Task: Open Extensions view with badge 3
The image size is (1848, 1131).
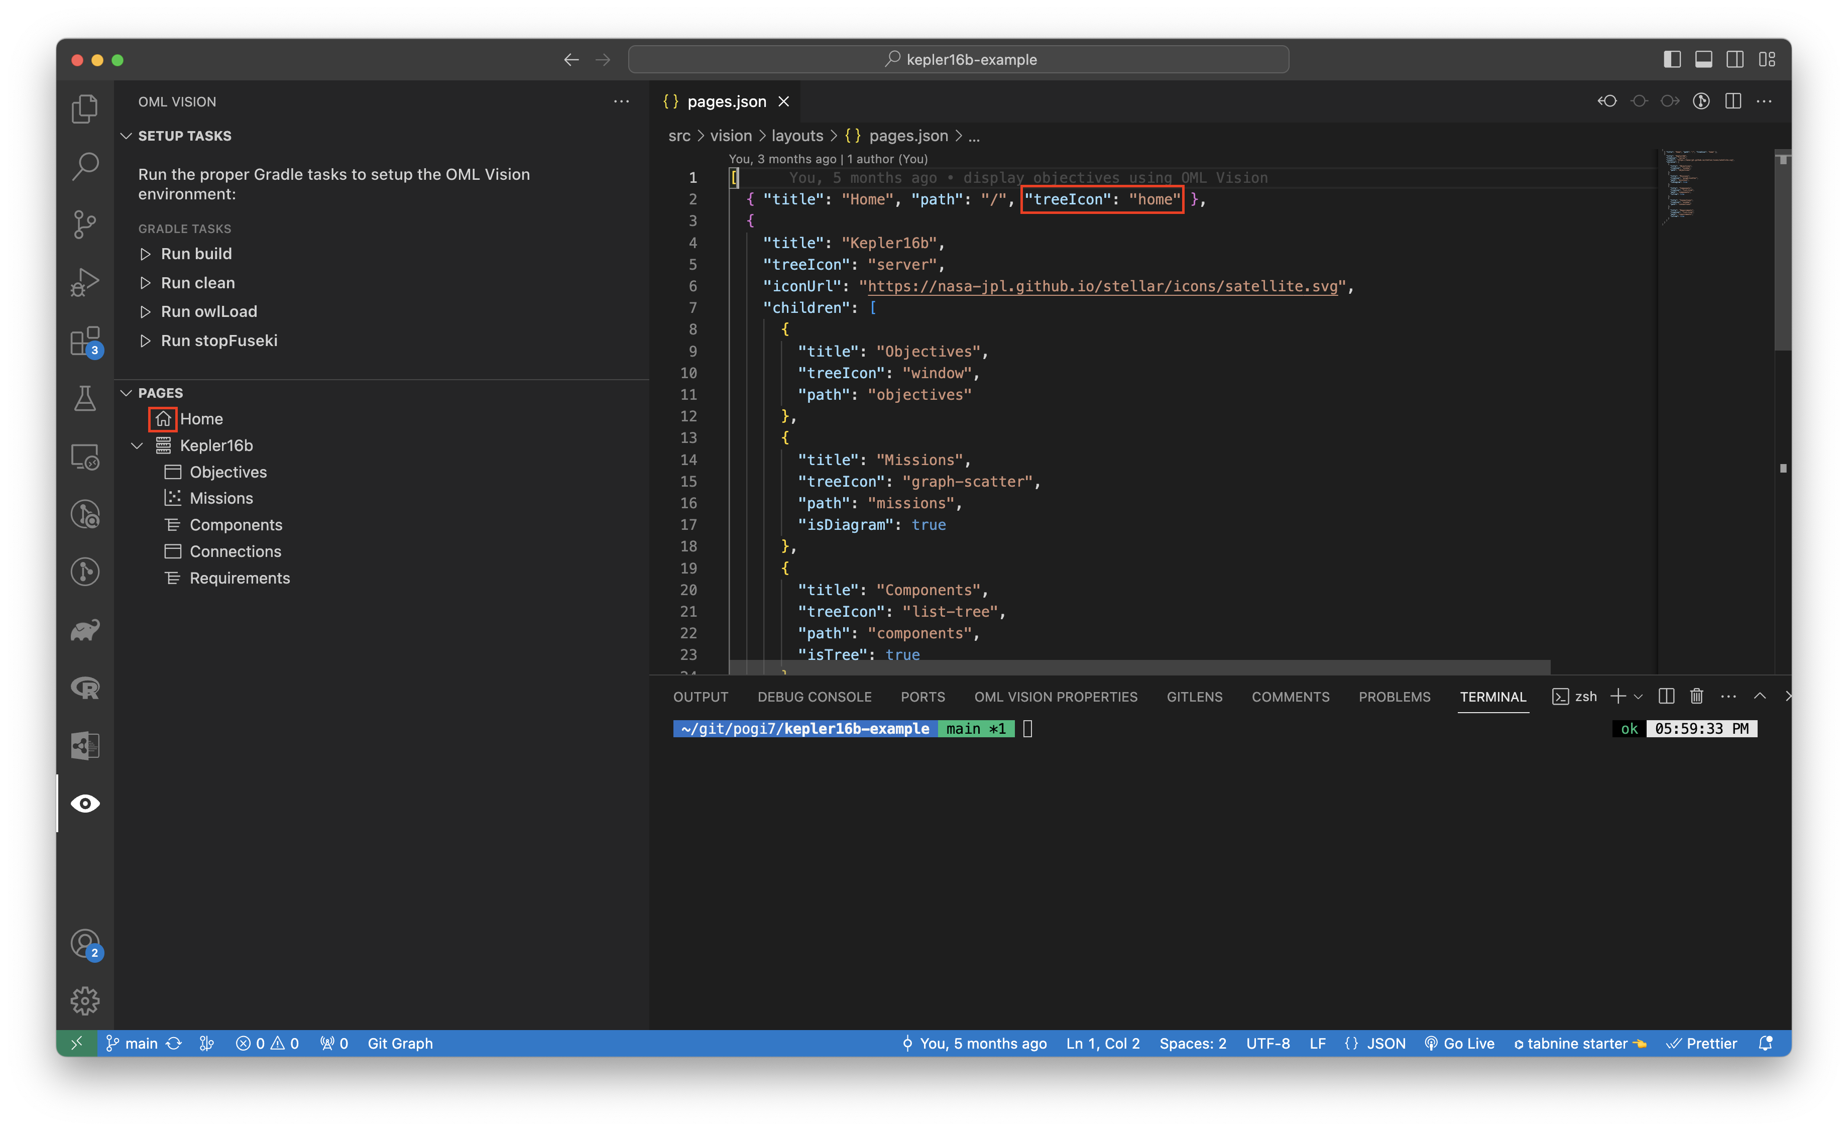Action: [85, 341]
